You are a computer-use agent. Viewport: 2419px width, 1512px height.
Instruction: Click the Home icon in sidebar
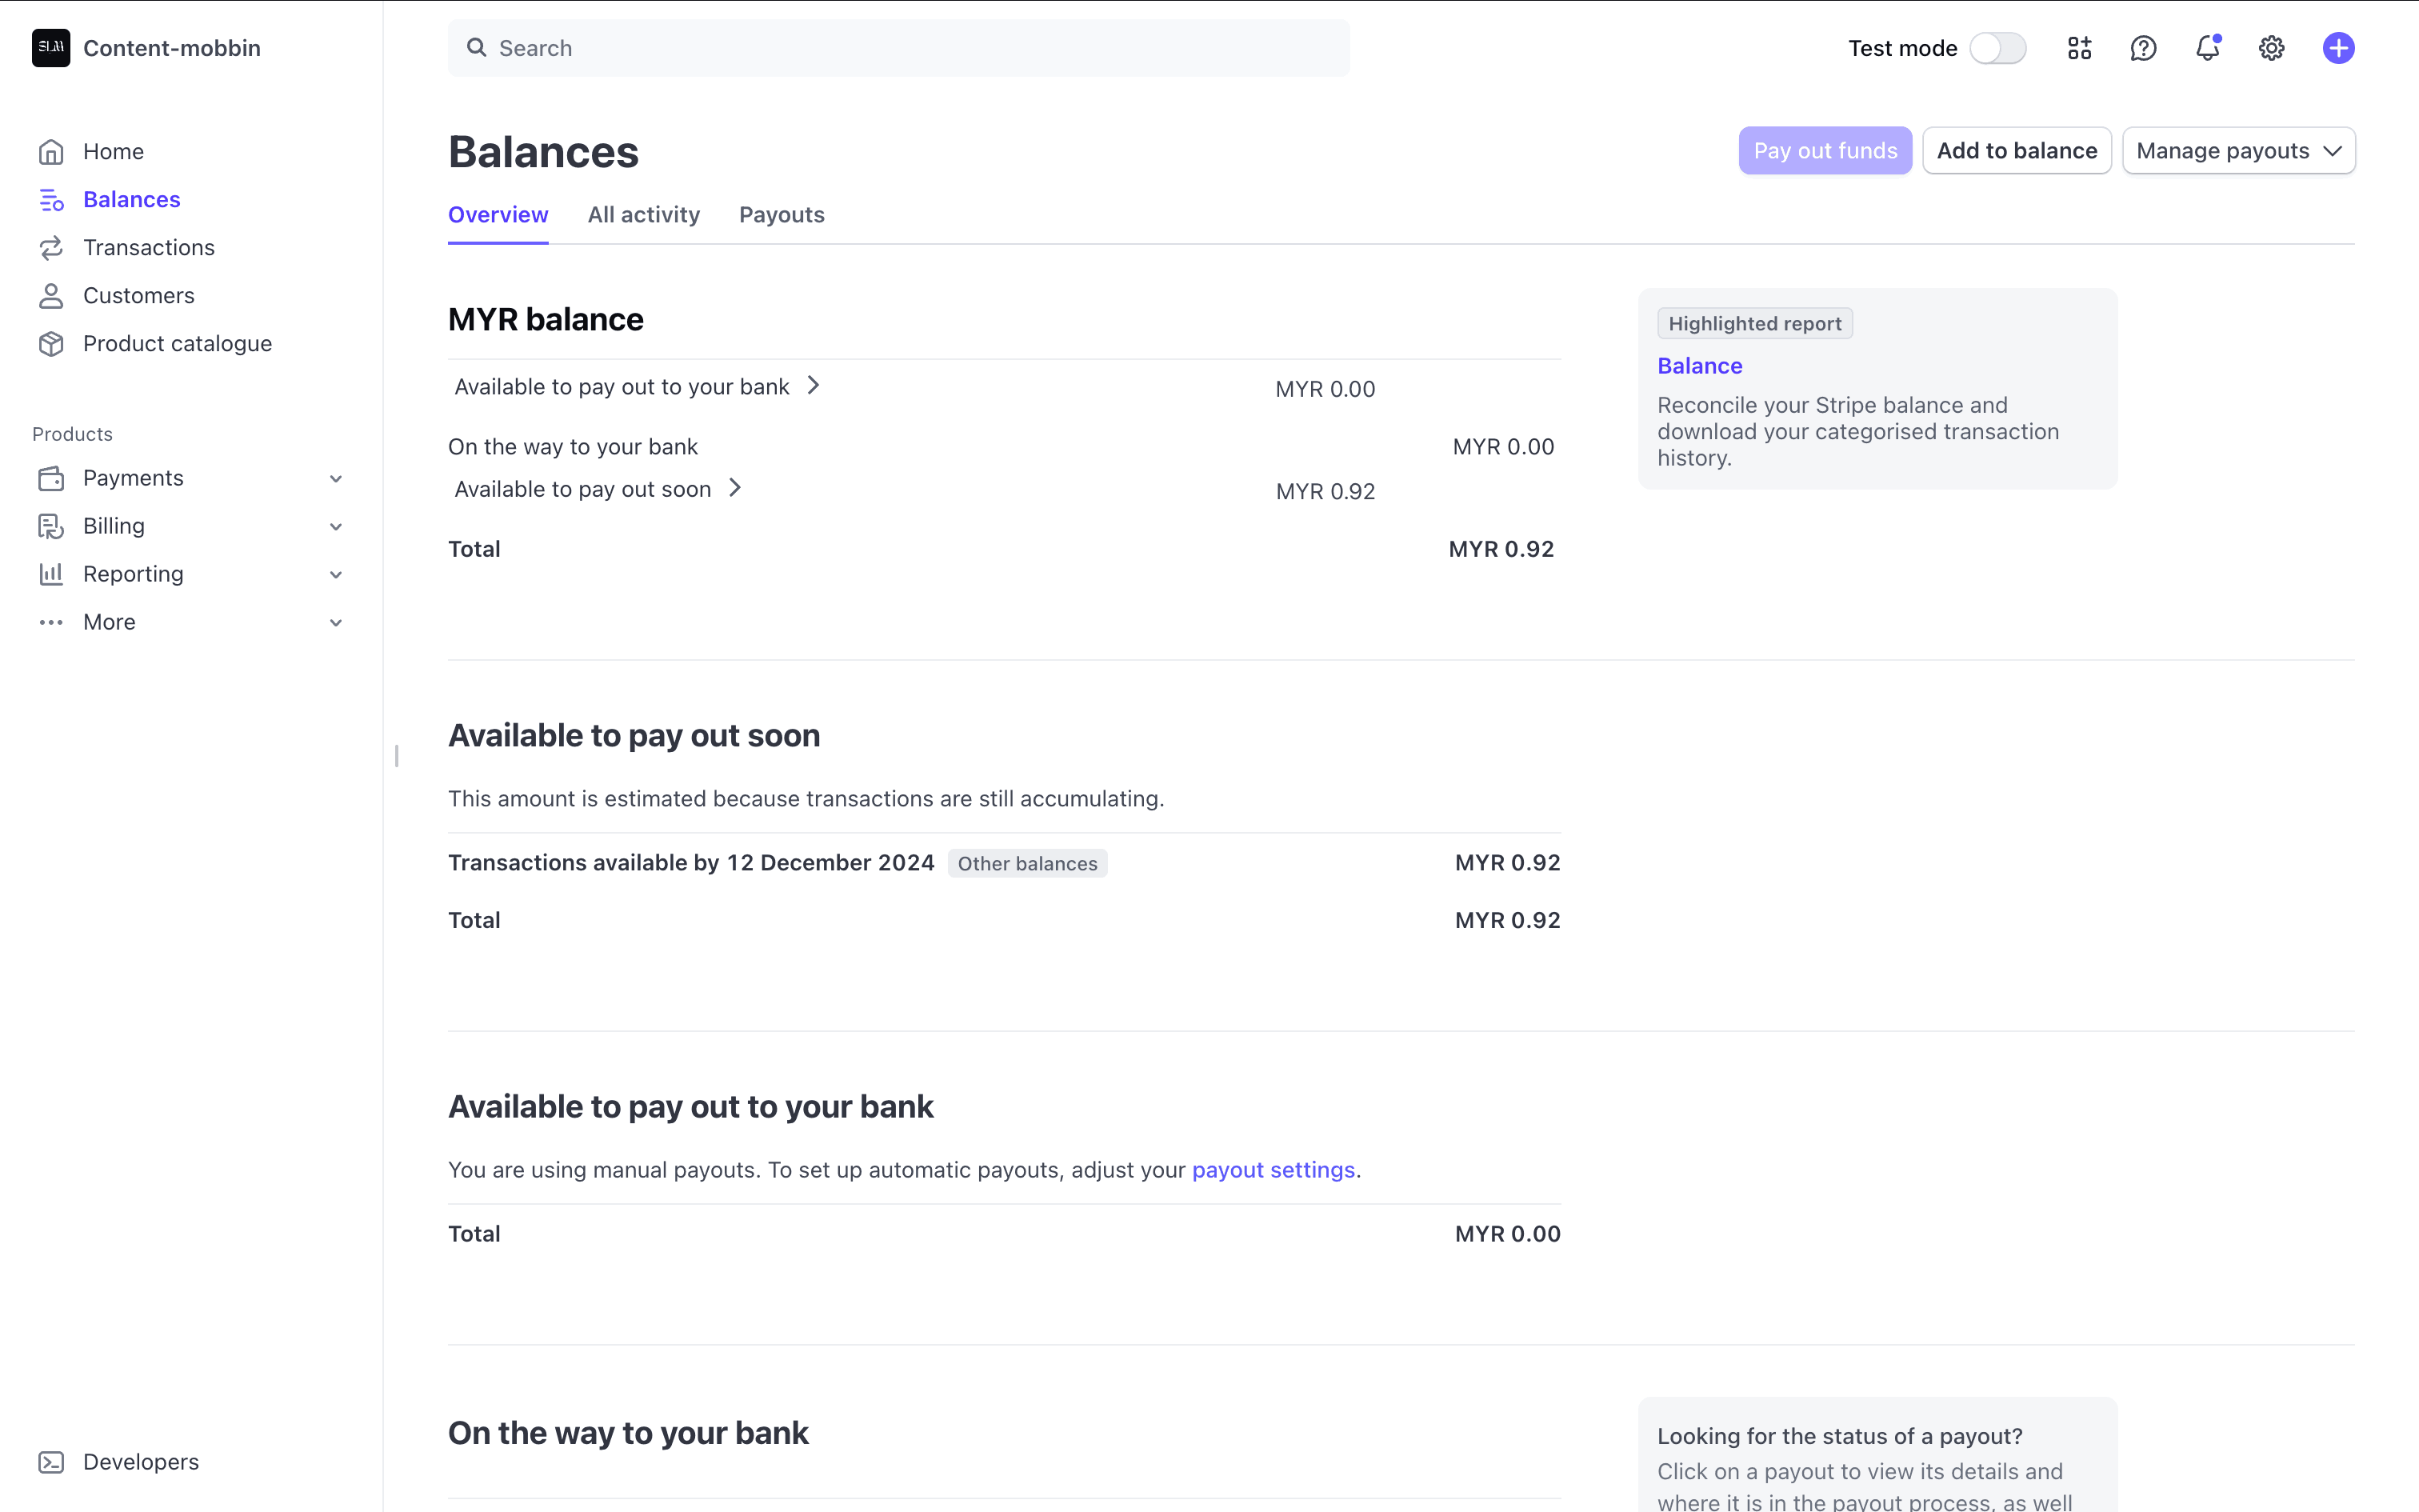click(x=51, y=152)
